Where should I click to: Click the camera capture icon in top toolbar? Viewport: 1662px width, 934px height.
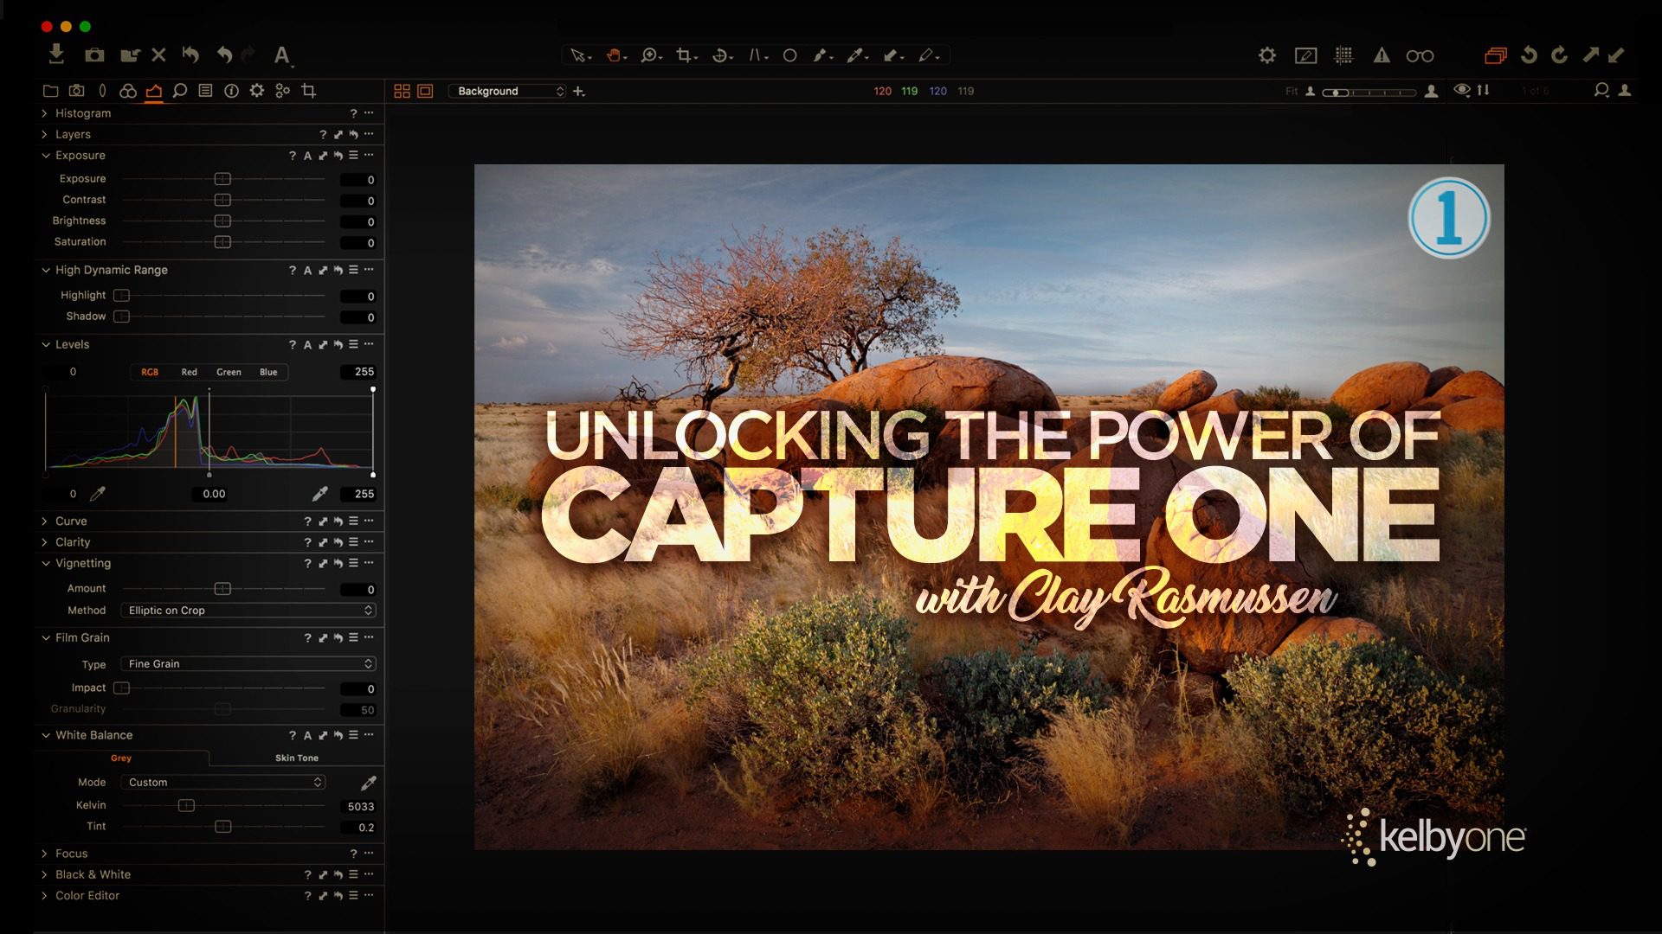pos(94,55)
